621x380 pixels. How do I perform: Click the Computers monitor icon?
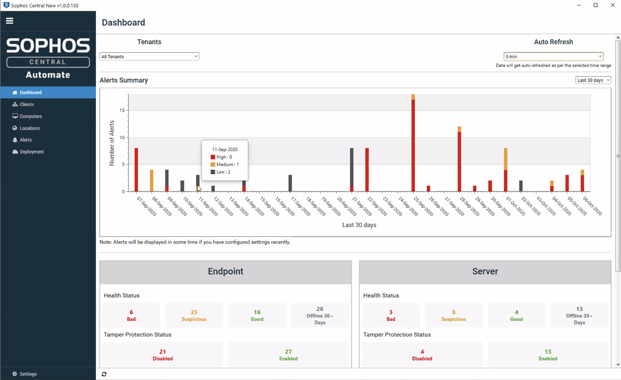15,116
